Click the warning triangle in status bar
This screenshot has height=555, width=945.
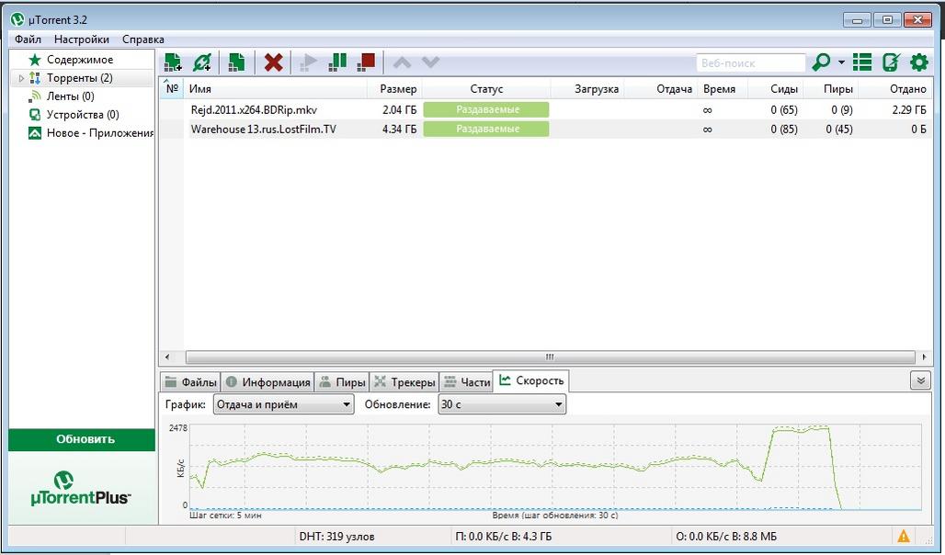coord(904,536)
